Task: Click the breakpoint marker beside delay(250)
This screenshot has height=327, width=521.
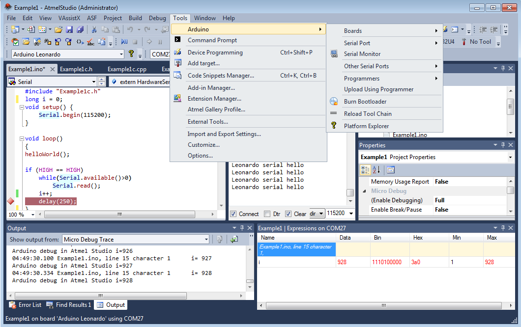Action: tap(11, 201)
